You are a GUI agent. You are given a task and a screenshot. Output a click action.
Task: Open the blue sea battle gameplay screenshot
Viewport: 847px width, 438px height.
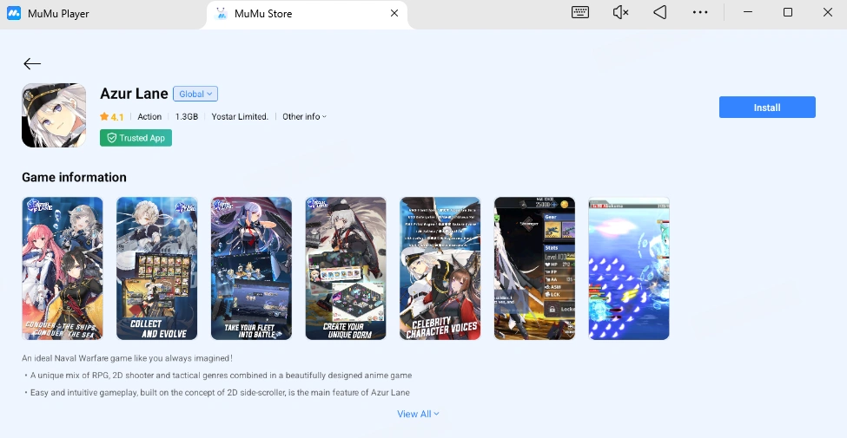click(629, 269)
